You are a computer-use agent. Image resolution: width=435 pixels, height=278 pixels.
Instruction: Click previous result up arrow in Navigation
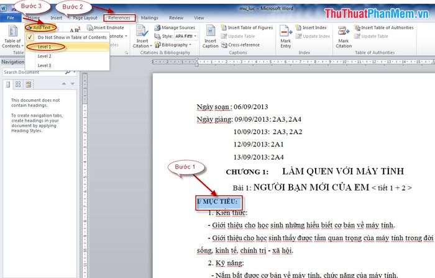coord(64,84)
